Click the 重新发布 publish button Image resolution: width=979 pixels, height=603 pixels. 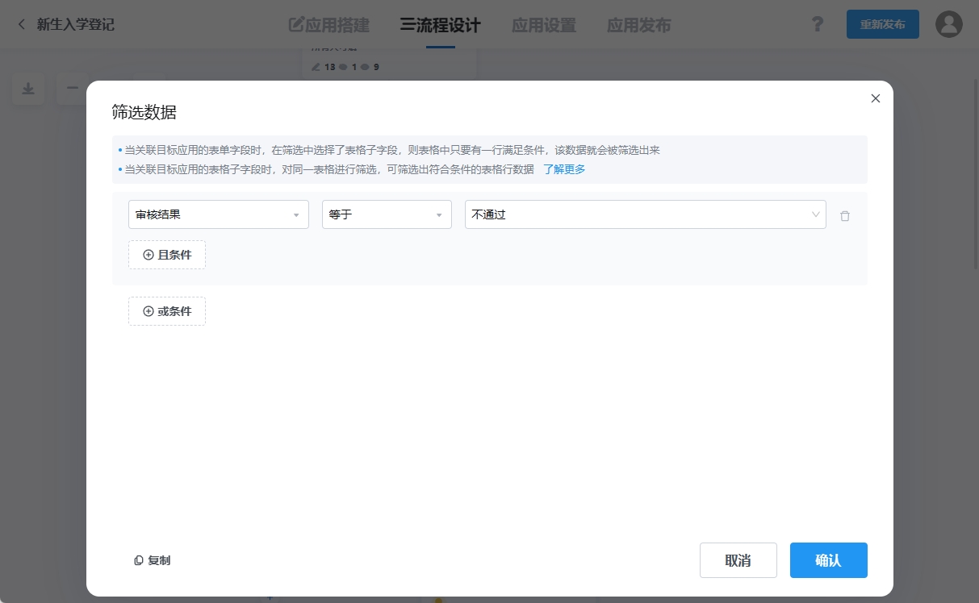pyautogui.click(x=882, y=24)
